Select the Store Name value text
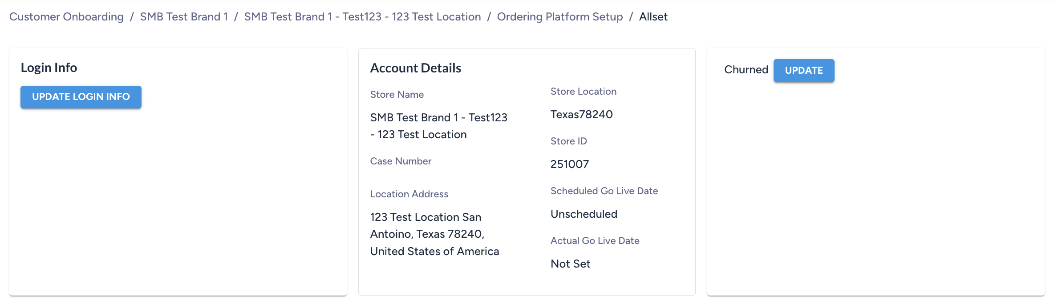This screenshot has width=1054, height=304. (438, 126)
